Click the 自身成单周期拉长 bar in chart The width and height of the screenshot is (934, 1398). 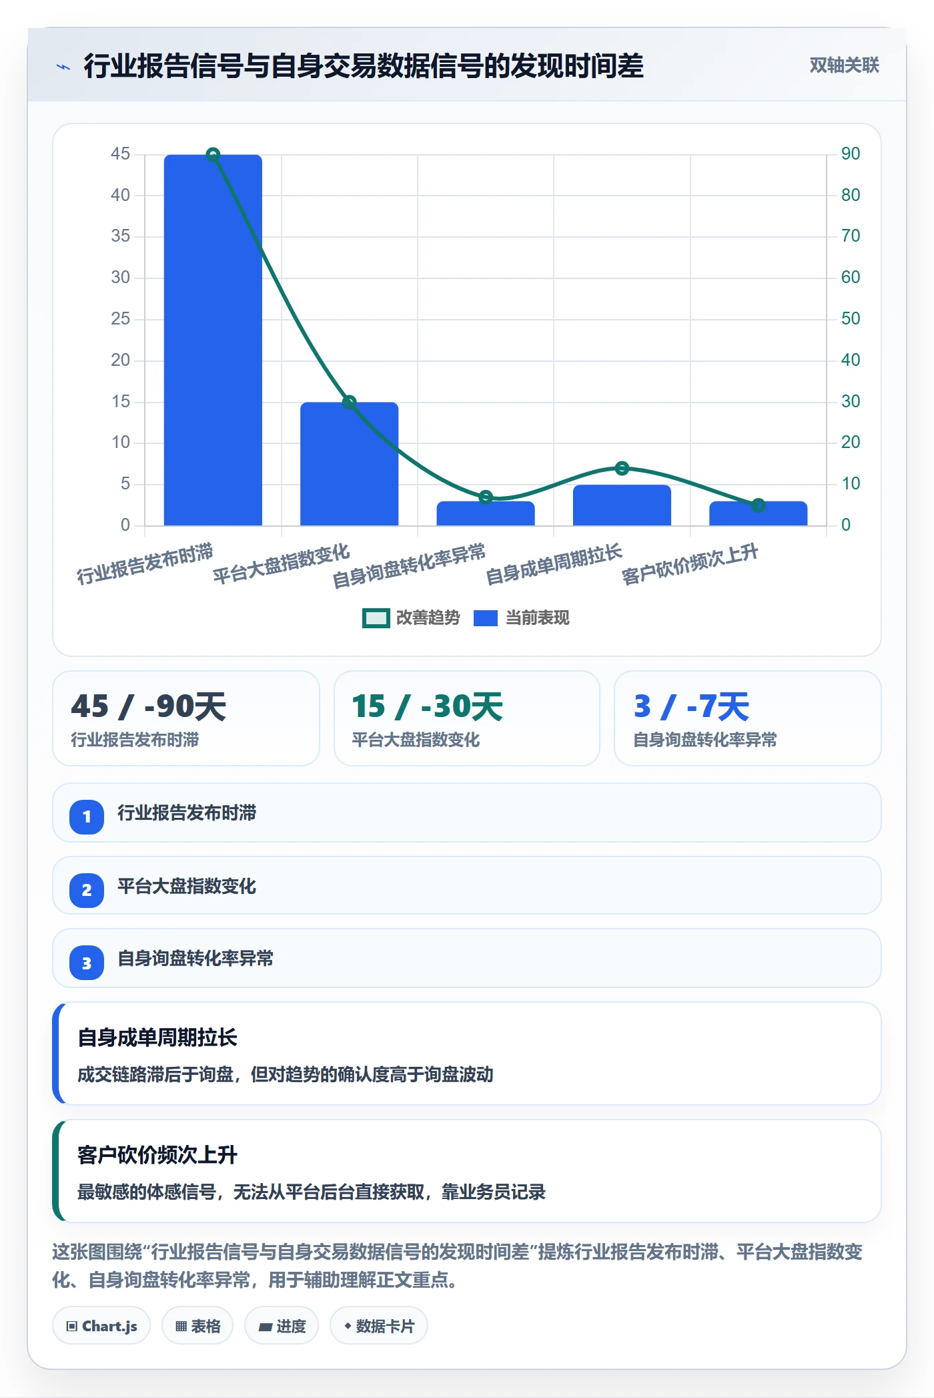point(622,505)
